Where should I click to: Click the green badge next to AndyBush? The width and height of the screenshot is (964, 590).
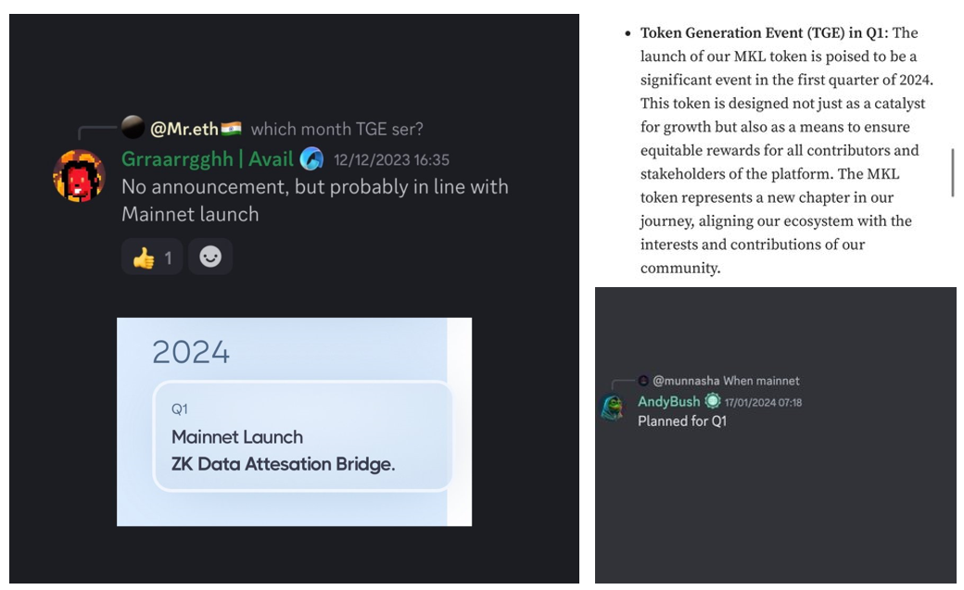point(712,401)
